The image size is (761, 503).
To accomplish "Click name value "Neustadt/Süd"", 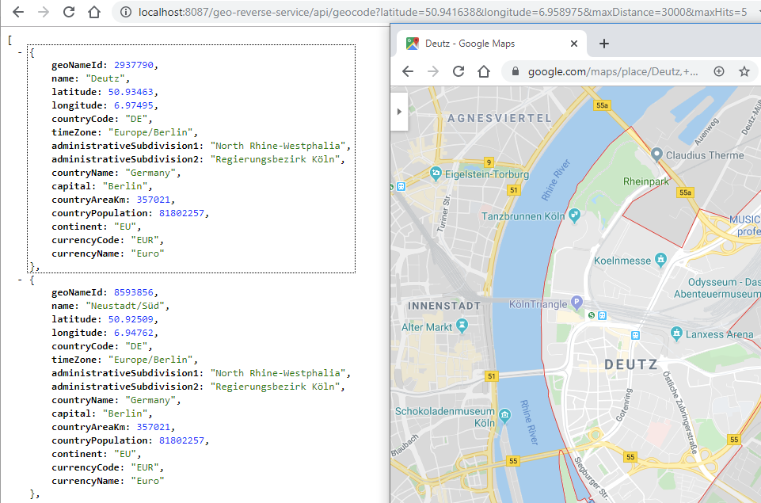I will click(x=125, y=306).
